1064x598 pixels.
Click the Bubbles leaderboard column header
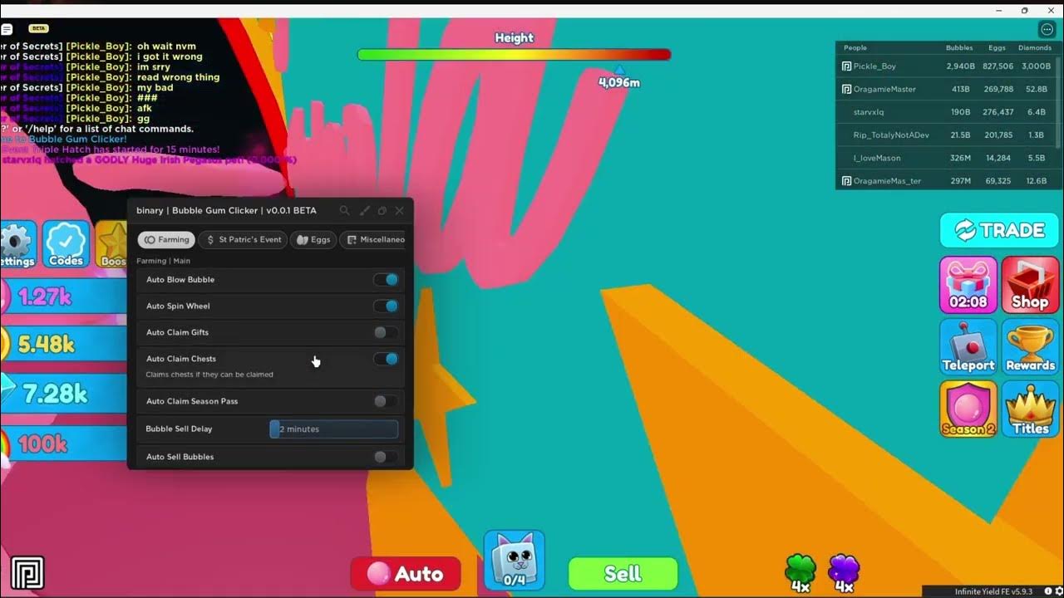[x=960, y=48]
